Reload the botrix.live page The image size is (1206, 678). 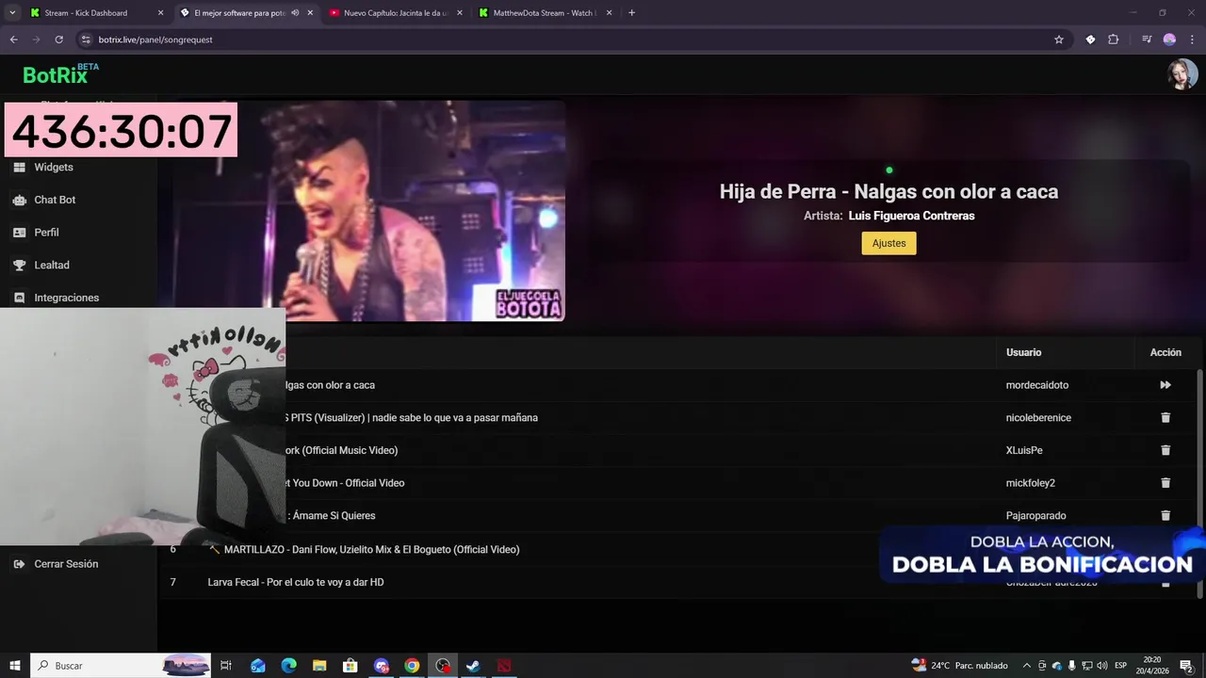[x=58, y=40]
